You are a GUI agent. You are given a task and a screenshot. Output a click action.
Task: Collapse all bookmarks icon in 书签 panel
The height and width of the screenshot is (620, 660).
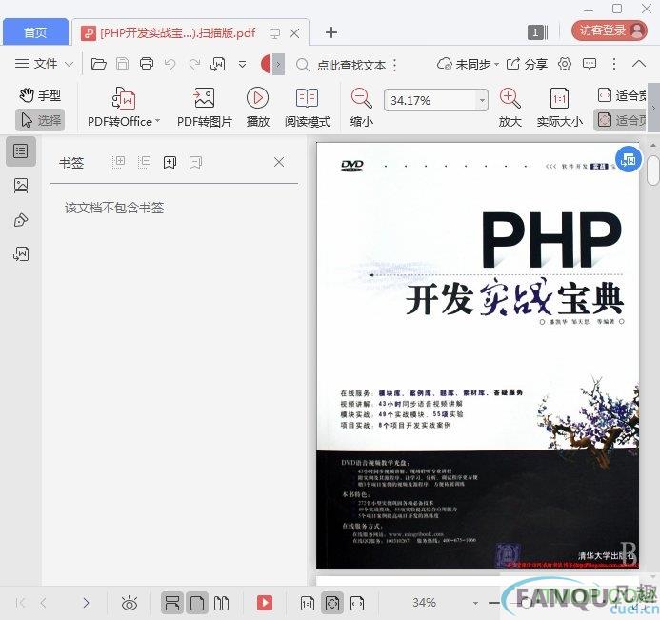pyautogui.click(x=145, y=162)
